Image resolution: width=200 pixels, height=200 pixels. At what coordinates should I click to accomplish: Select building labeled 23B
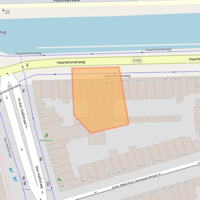tap(61, 186)
